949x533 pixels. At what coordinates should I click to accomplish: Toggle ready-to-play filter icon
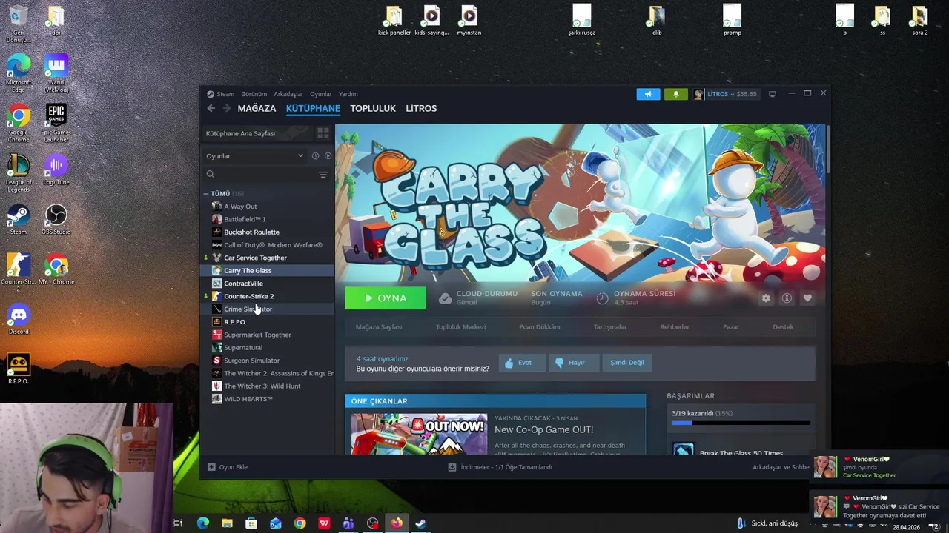pos(328,156)
